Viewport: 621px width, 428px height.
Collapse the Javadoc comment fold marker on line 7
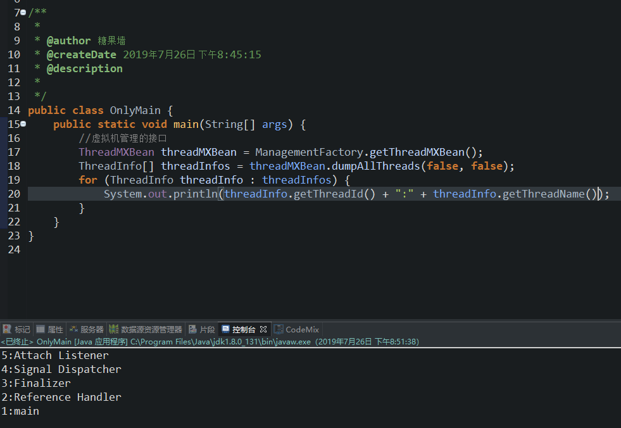23,13
